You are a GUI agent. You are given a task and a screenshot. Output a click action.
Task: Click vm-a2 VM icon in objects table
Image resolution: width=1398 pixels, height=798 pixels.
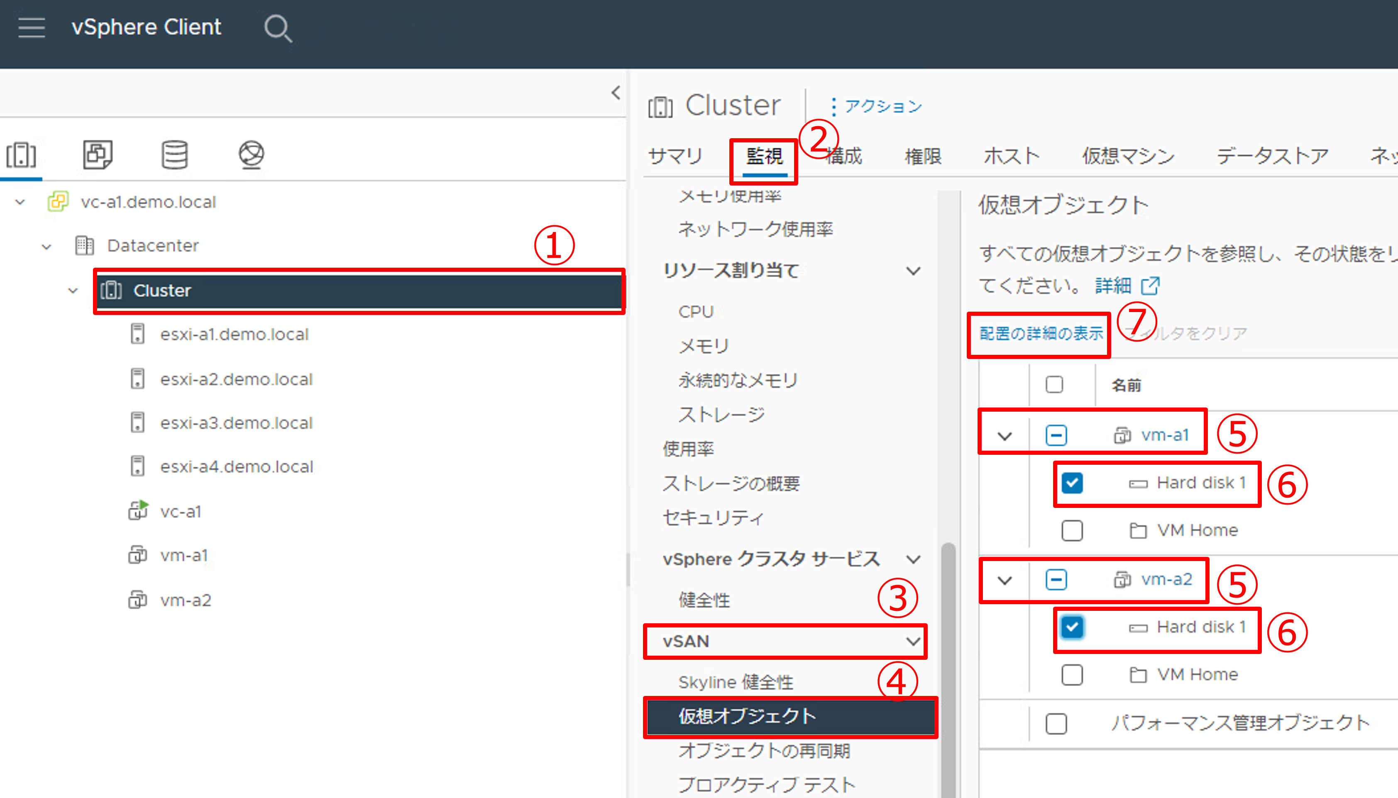click(1122, 579)
